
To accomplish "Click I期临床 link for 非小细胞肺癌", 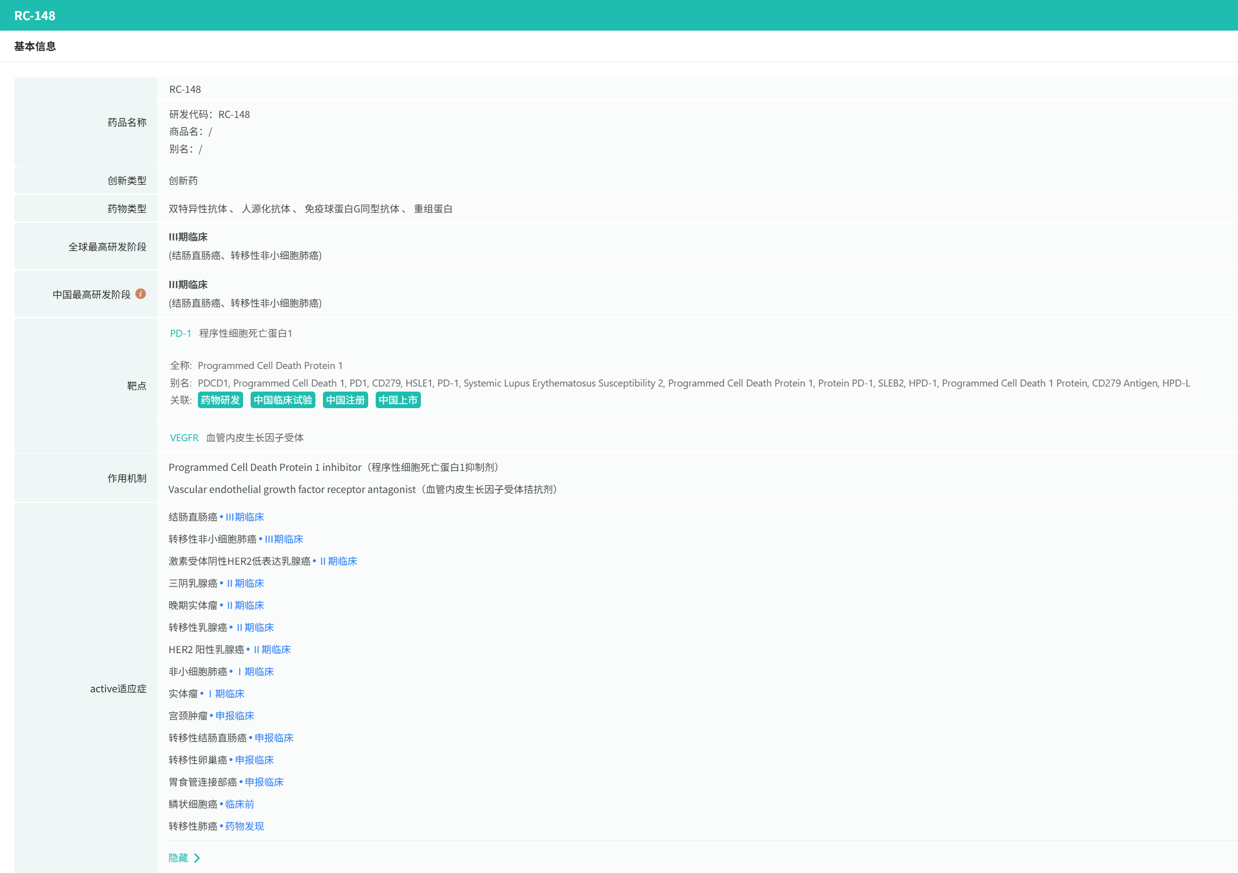I will pos(256,672).
